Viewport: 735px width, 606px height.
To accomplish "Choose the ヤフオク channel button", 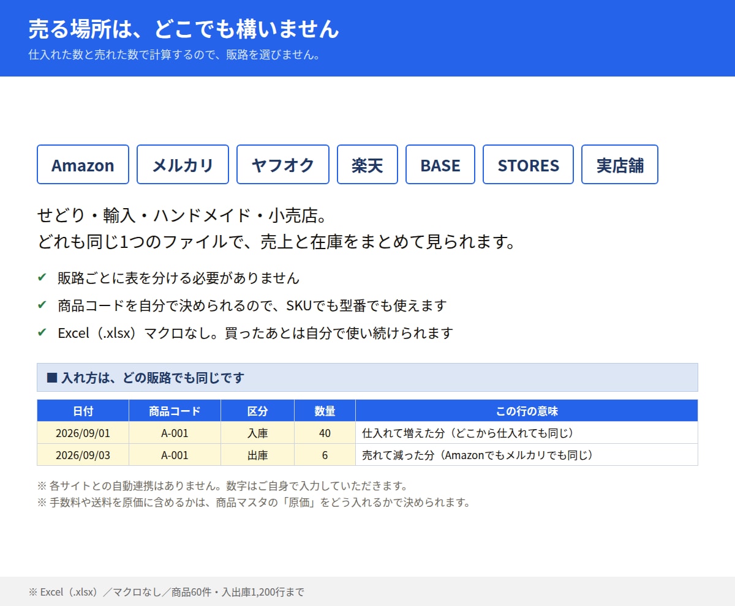I will 283,165.
